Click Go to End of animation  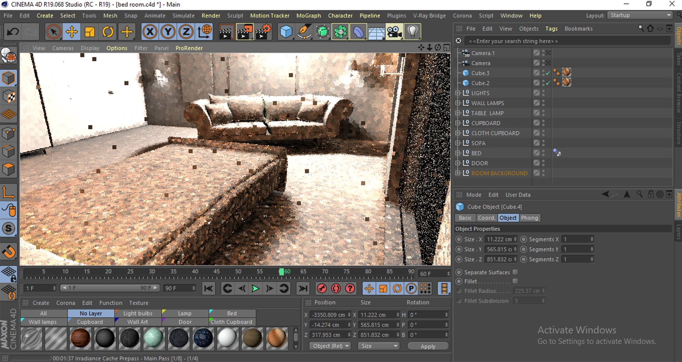tap(303, 289)
